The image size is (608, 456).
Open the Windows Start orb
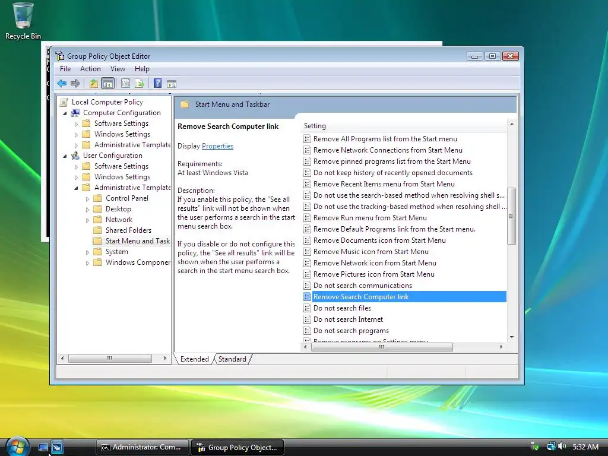pyautogui.click(x=17, y=446)
